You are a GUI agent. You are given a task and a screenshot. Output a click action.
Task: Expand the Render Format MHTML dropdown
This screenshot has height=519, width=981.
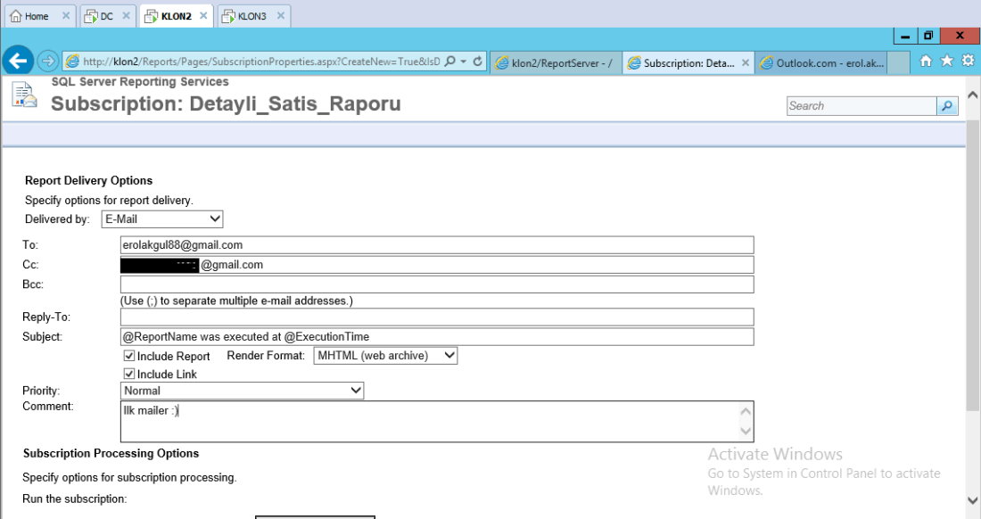(385, 356)
